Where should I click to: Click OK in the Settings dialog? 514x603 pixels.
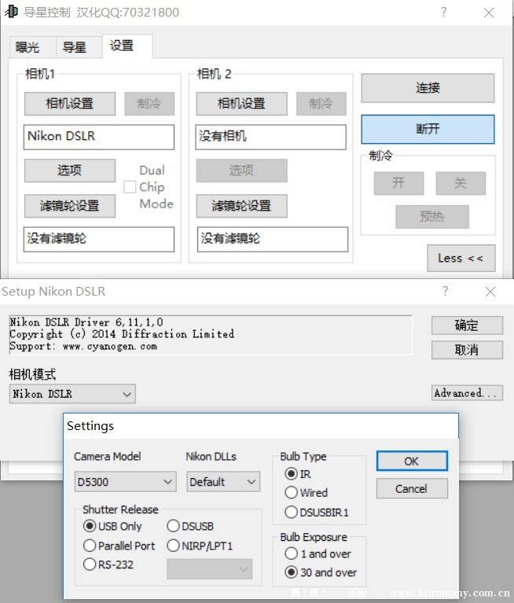point(411,461)
